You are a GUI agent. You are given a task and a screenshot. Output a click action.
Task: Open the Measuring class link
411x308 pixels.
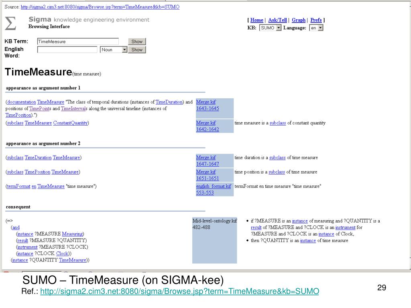click(72, 234)
